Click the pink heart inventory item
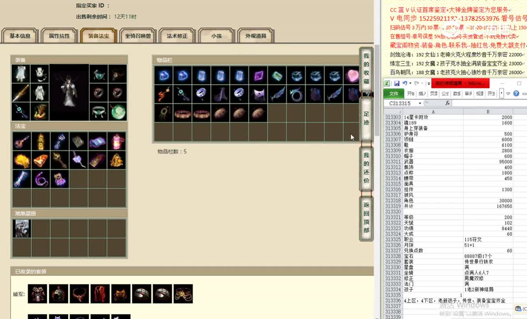The width and height of the screenshot is (527, 319). click(352, 76)
